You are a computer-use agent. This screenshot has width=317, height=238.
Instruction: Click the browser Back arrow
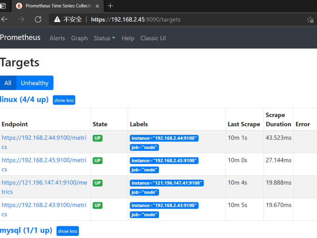5,19
